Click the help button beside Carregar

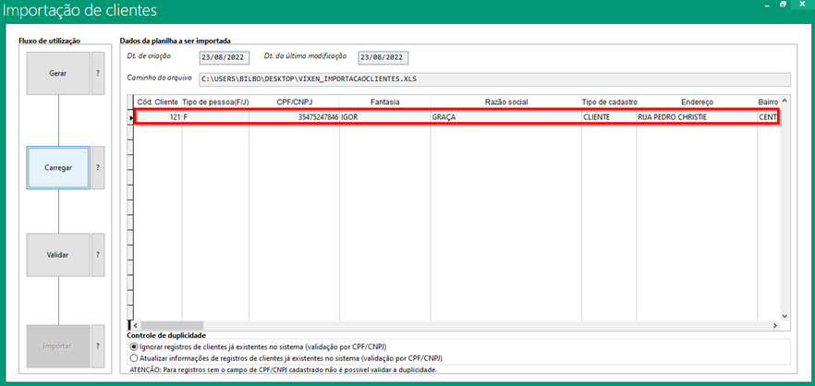(98, 168)
